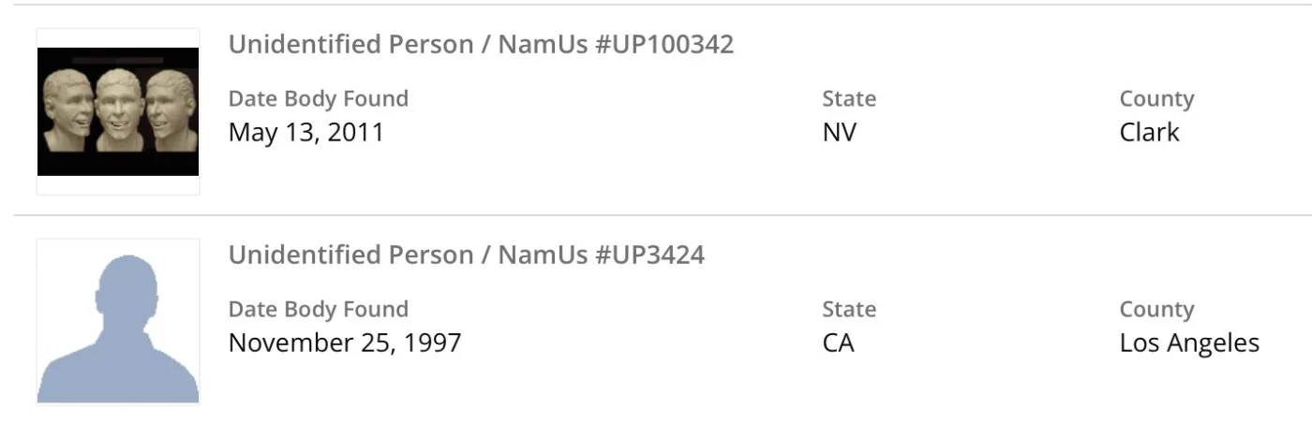Click the State label above NV
The height and width of the screenshot is (423, 1312).
[849, 98]
